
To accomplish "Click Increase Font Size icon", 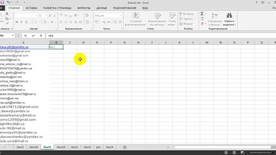I will click(50, 15).
